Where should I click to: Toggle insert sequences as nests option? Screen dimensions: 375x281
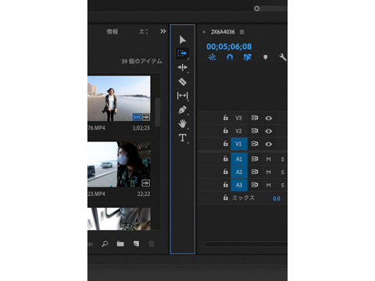[212, 57]
